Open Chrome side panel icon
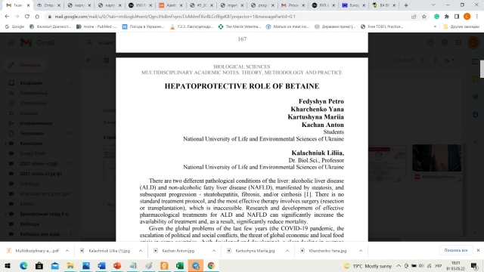Image resolution: width=484 pixels, height=272 pixels. pyautogui.click(x=457, y=17)
